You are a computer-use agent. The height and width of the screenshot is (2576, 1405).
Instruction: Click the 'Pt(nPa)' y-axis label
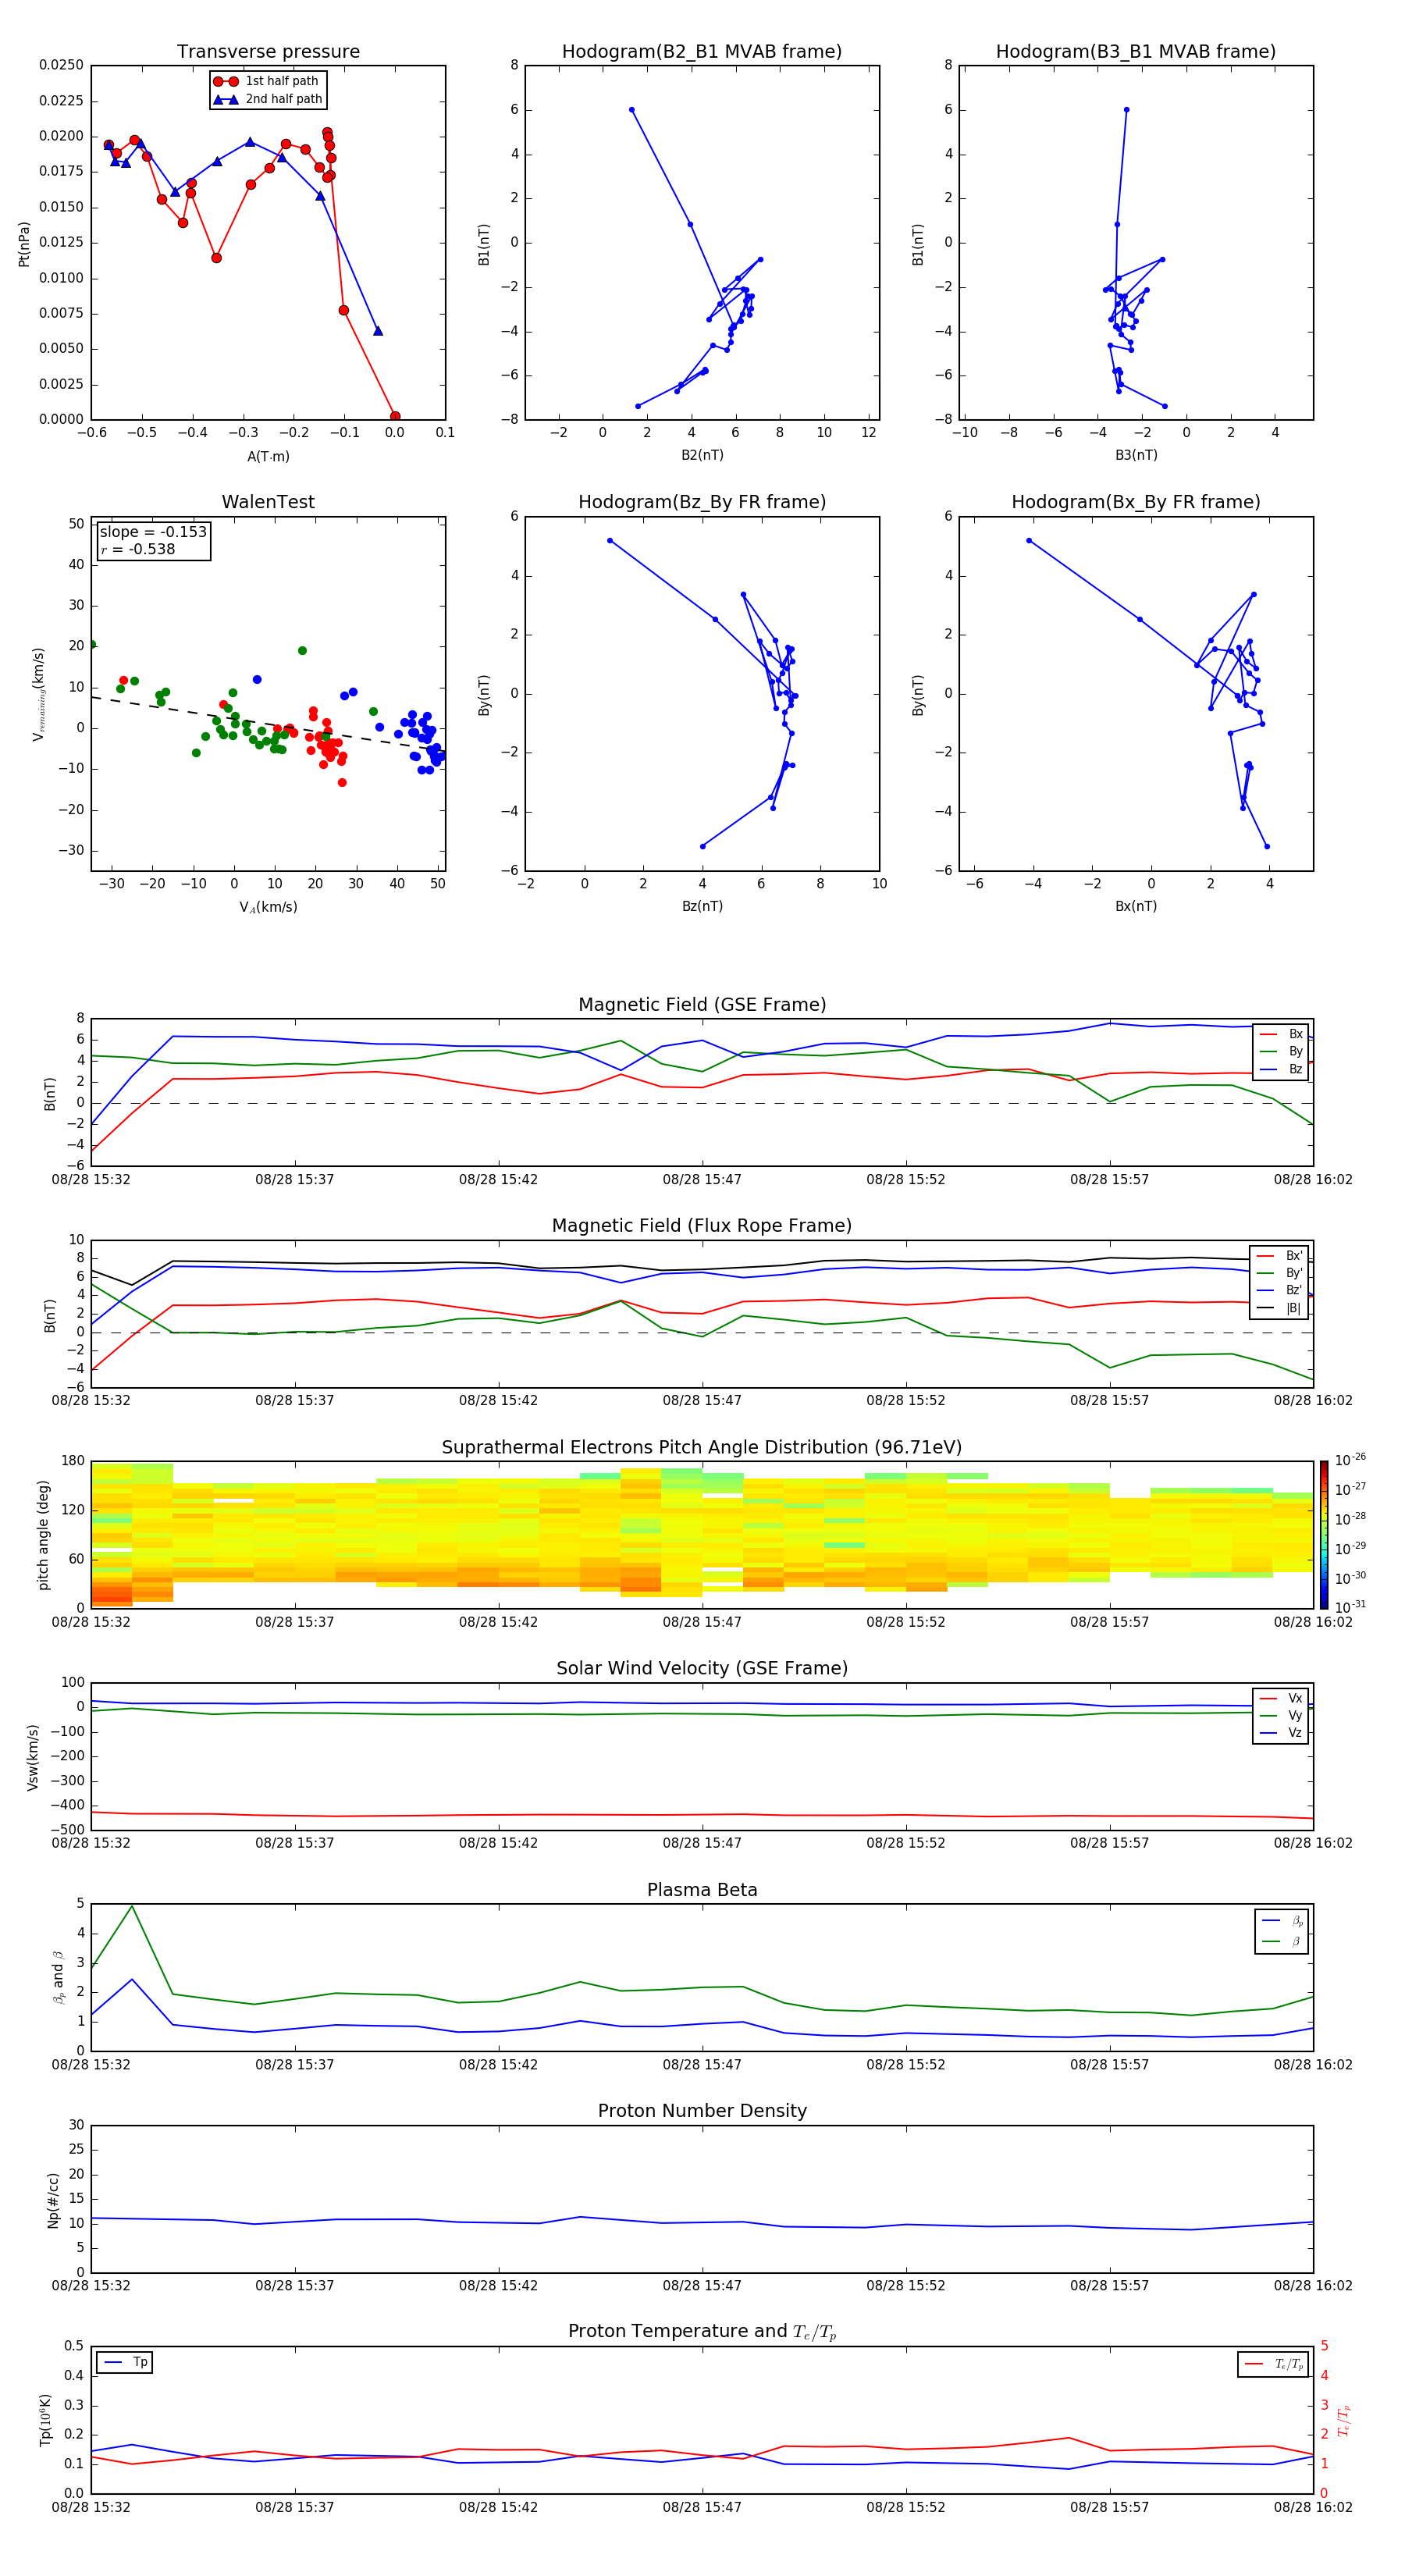tap(24, 243)
